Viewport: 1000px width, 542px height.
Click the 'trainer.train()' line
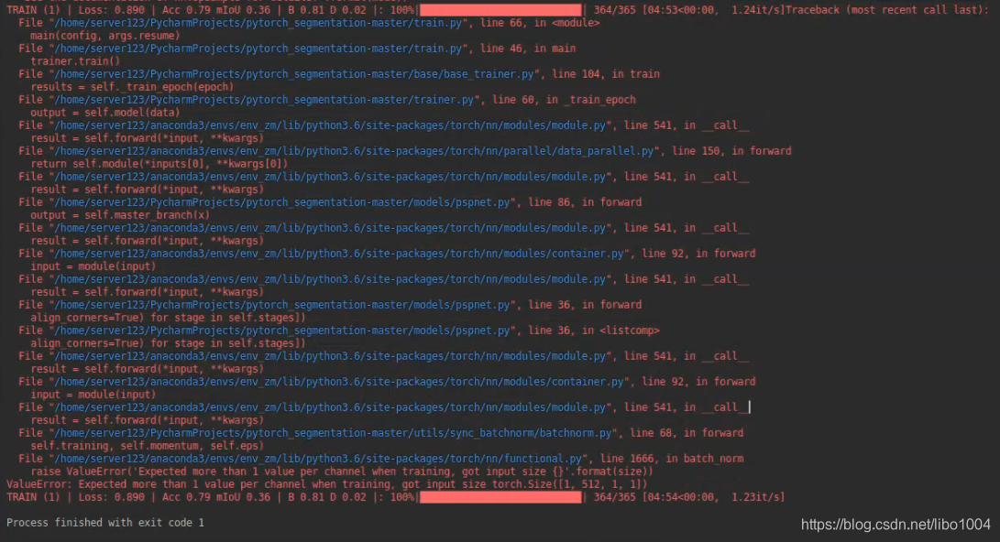point(75,61)
